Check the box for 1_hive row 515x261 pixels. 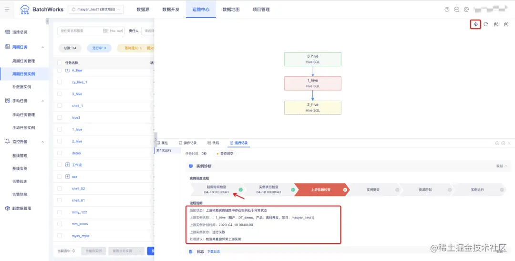click(x=60, y=129)
